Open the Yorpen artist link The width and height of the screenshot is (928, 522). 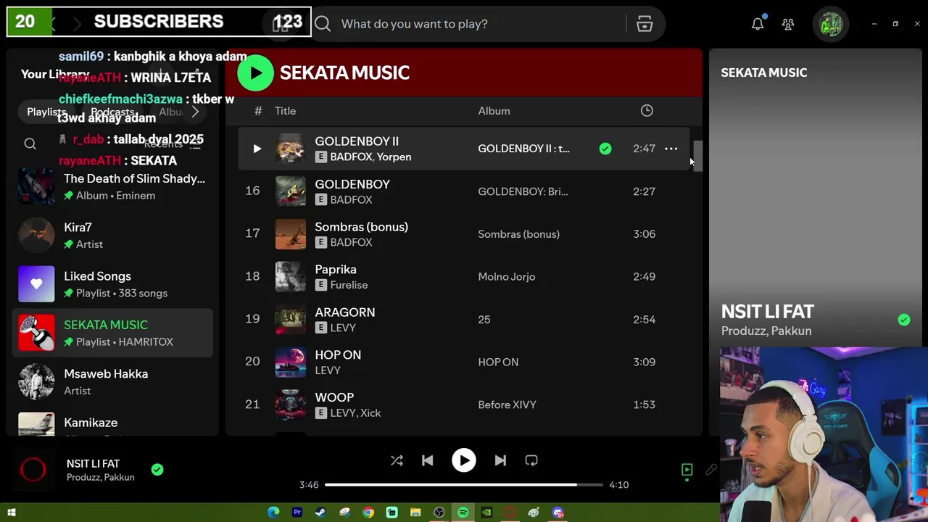point(394,157)
